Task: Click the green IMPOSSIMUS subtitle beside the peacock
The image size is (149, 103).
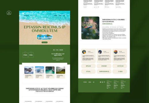Action: click(107, 24)
